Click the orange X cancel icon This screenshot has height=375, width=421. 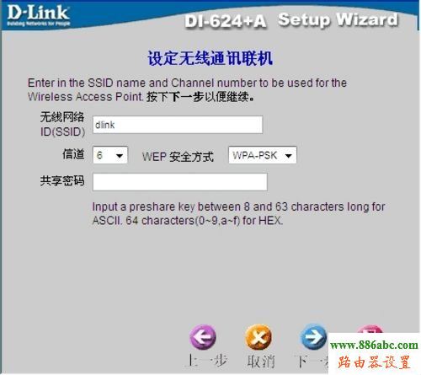click(258, 337)
